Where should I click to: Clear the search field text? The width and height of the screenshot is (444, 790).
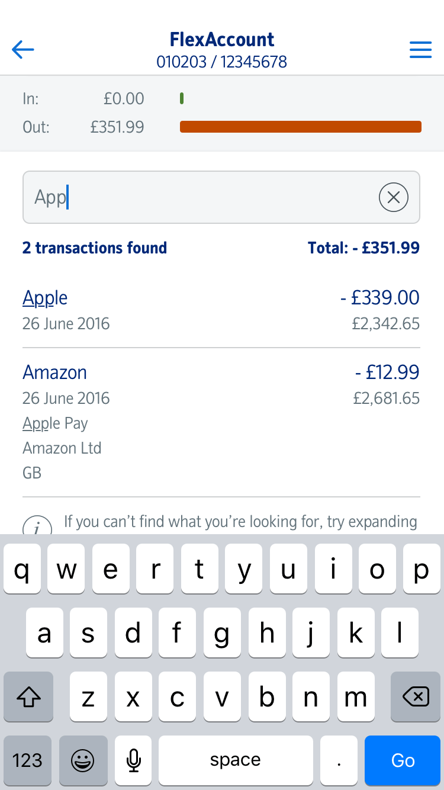pos(393,197)
